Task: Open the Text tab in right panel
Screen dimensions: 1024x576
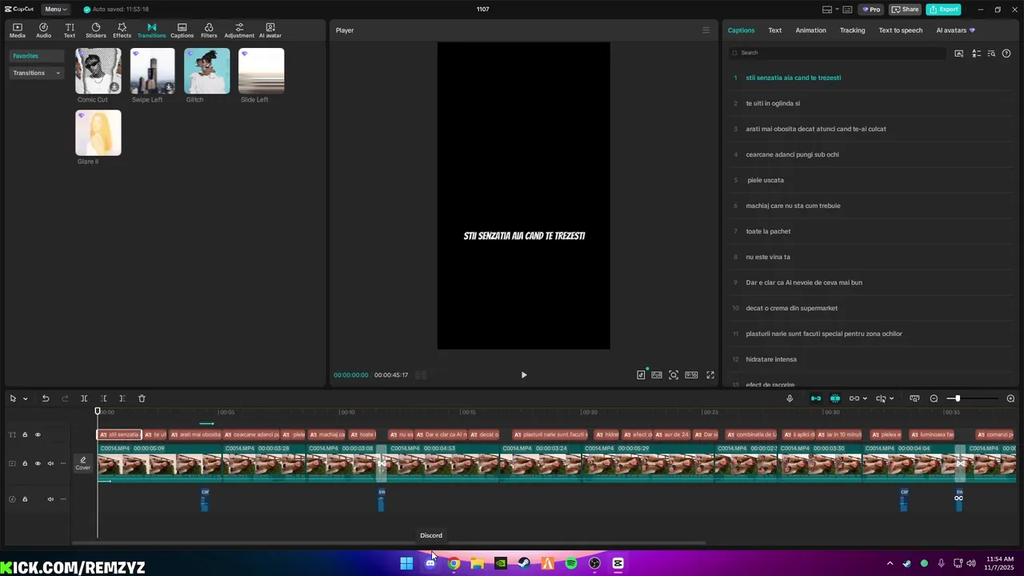Action: [775, 30]
